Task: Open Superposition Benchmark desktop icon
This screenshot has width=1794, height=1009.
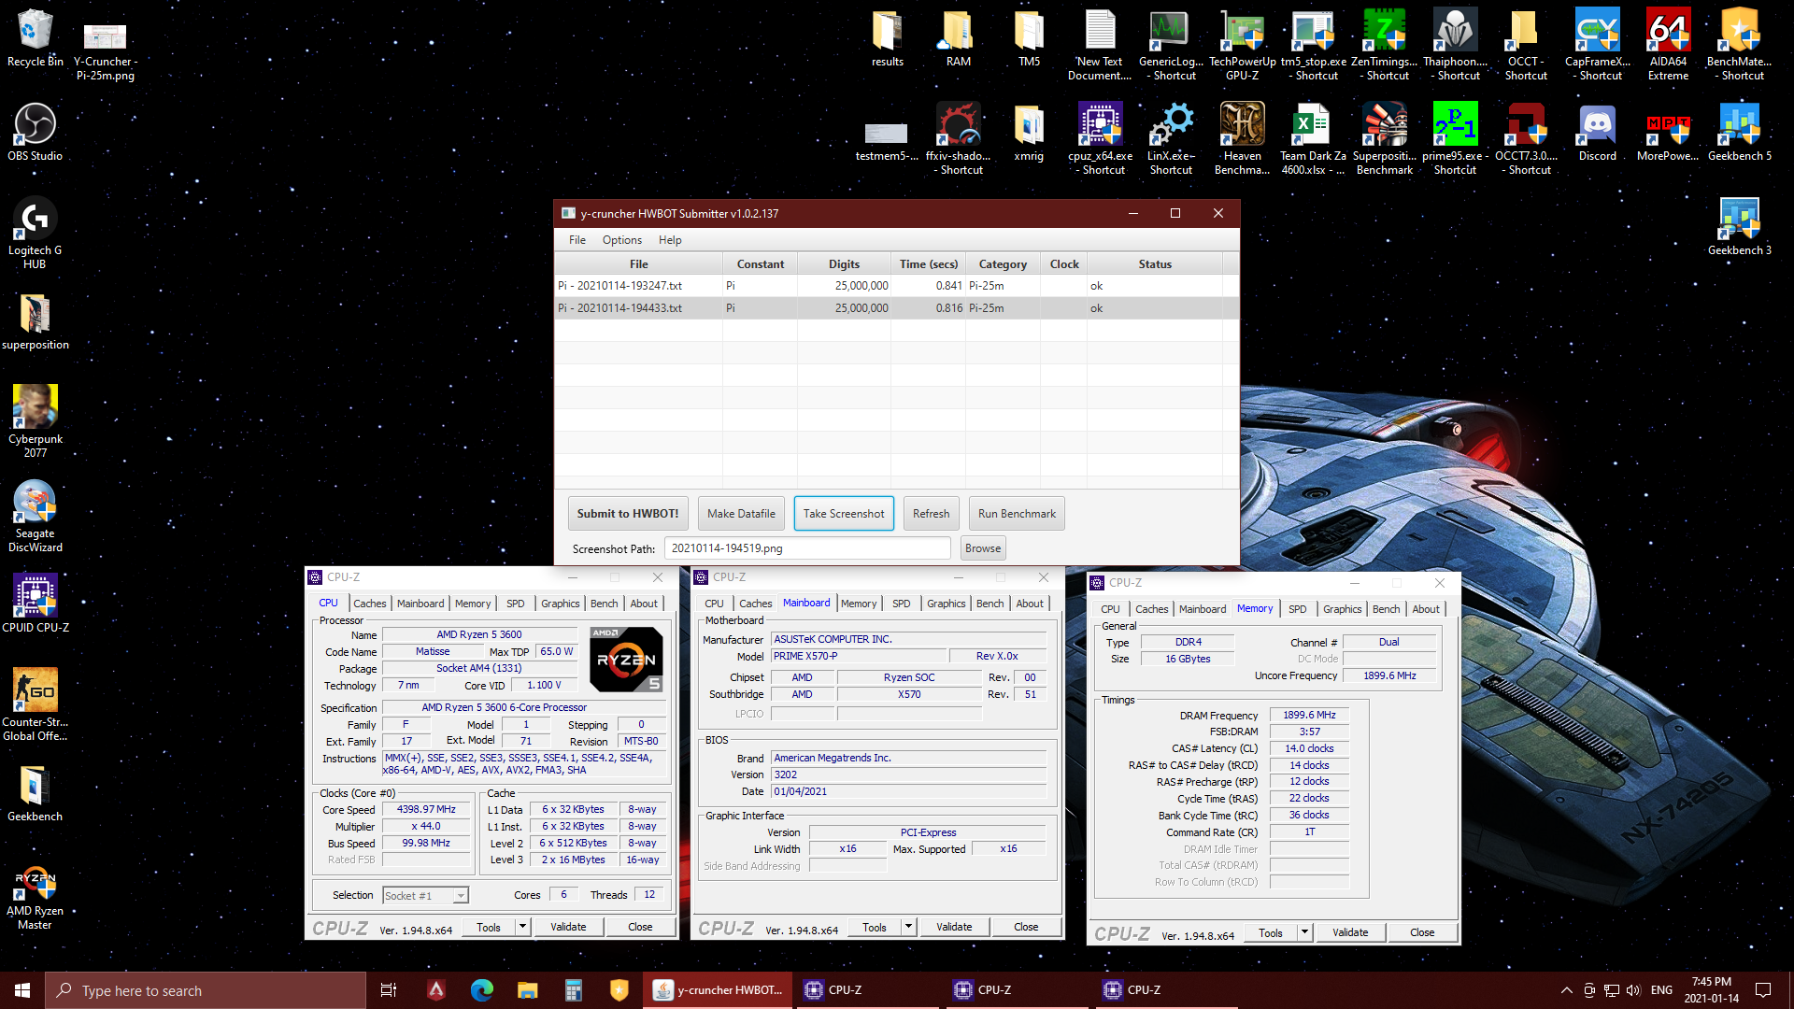Action: (1385, 138)
